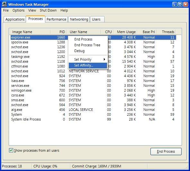Screen dimensions: 190x171
Task: Minimize the Task Manager window
Action: [175, 4]
